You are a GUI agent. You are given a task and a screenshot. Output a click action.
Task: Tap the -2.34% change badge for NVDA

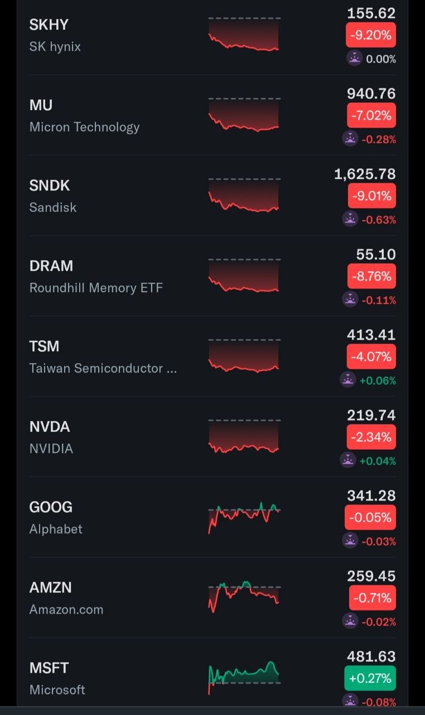tap(371, 437)
